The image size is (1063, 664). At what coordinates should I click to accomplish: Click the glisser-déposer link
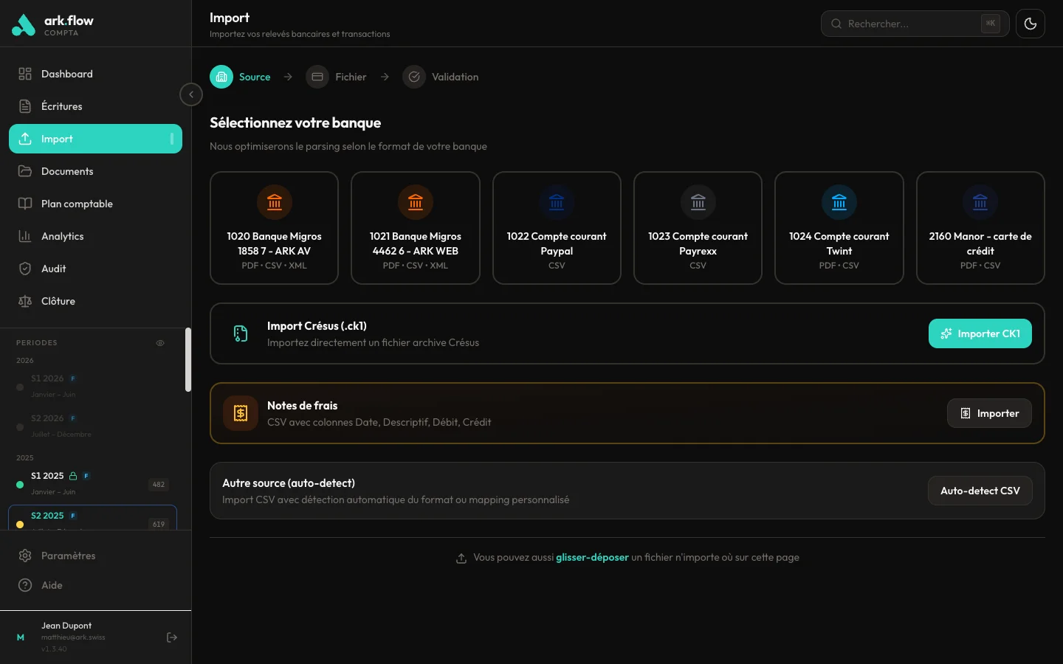coord(592,557)
